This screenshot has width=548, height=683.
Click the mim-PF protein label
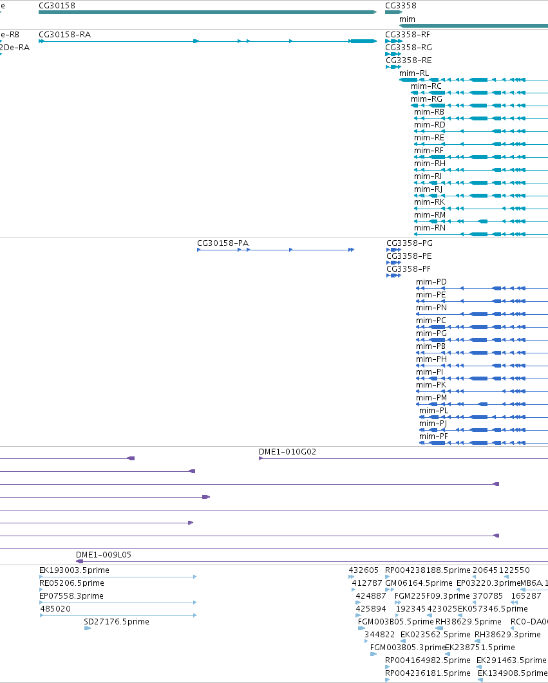(433, 436)
